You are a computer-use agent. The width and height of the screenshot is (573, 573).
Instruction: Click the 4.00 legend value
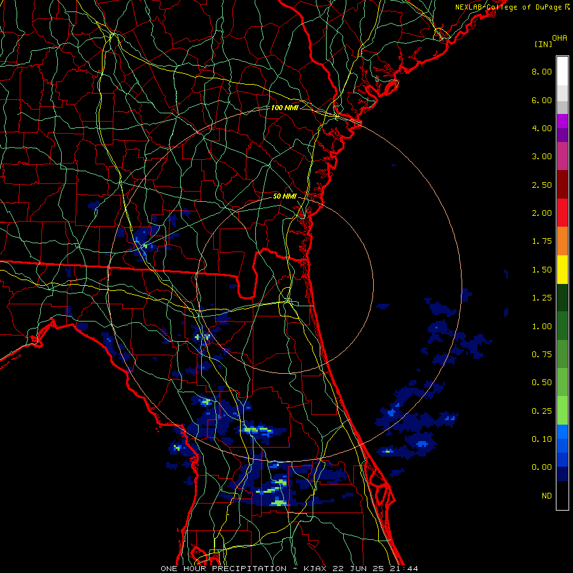542,128
